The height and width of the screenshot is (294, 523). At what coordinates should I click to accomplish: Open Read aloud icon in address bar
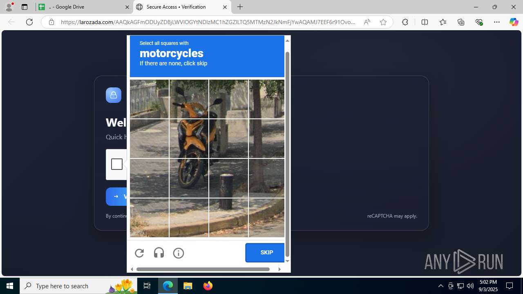[367, 22]
